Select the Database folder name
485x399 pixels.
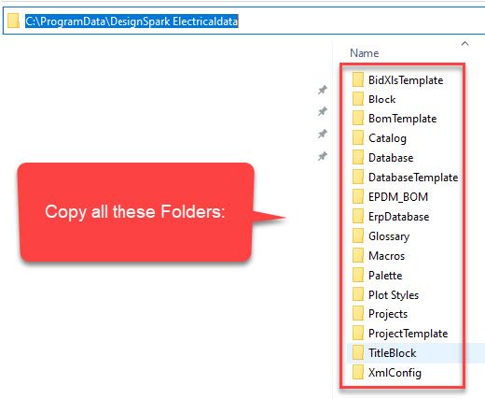click(391, 158)
